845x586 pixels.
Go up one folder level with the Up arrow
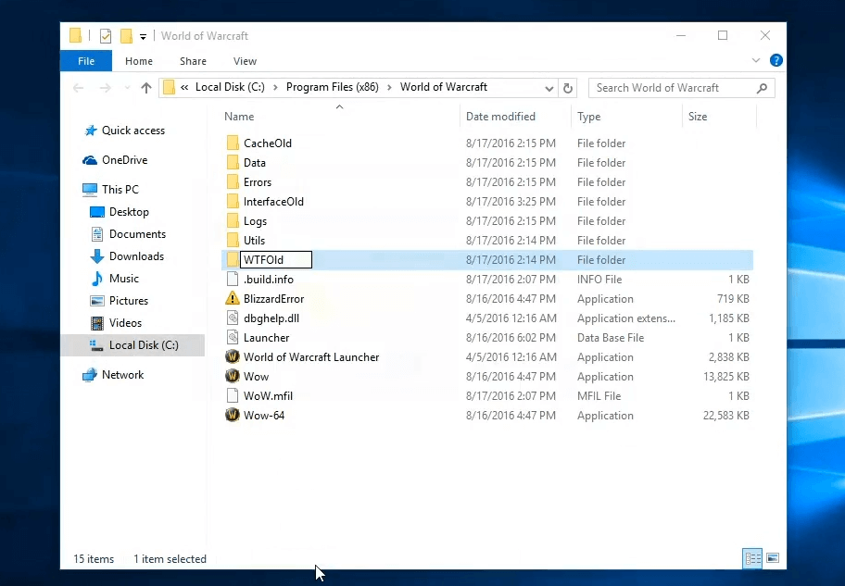tap(146, 88)
